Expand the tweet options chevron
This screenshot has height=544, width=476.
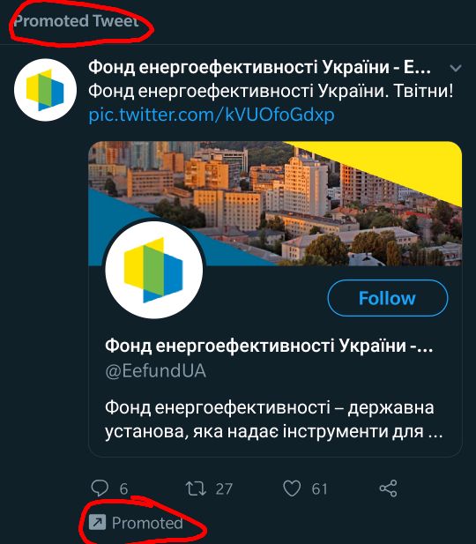(456, 68)
